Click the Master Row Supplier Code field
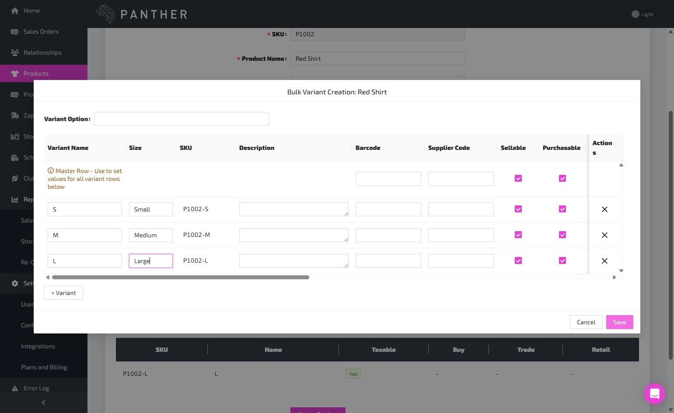Viewport: 674px width, 413px height. coord(461,179)
